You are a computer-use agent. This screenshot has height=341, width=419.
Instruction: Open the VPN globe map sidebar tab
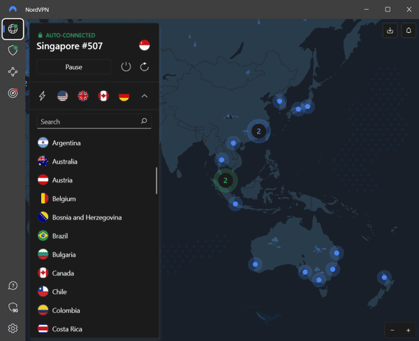tap(13, 29)
